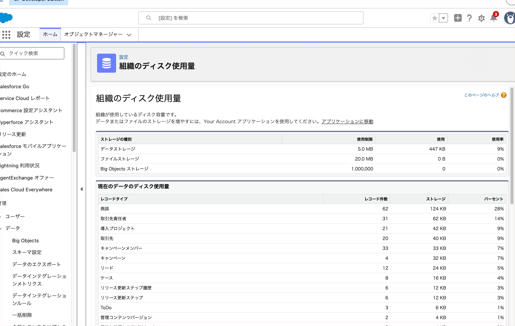515x326 pixels.
Task: Focus the [設定] を検索 search field
Action: pos(250,18)
